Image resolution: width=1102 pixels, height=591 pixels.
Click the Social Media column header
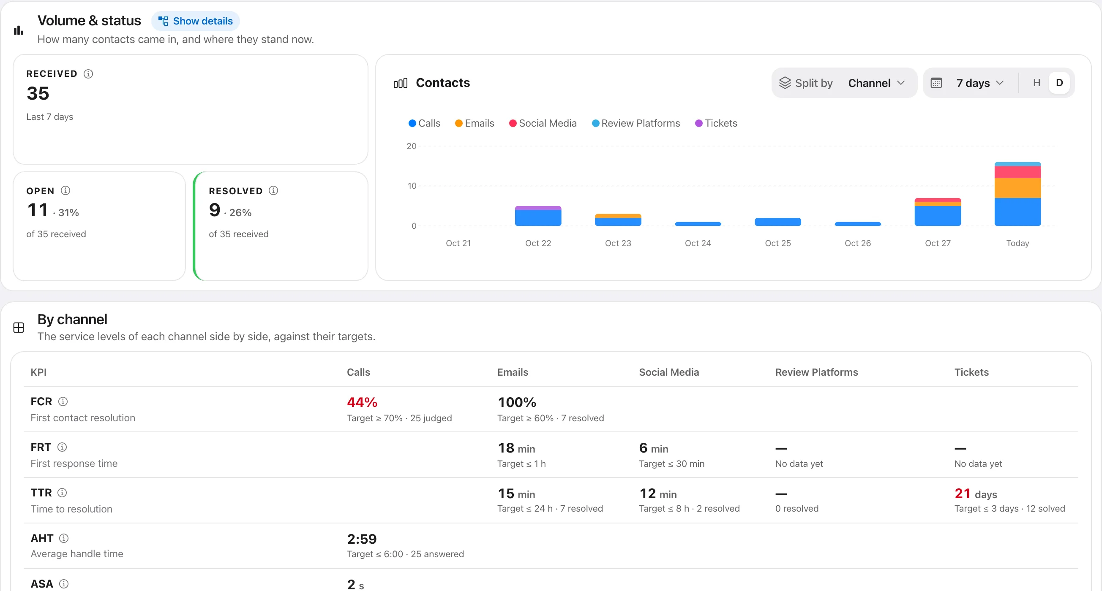click(669, 372)
